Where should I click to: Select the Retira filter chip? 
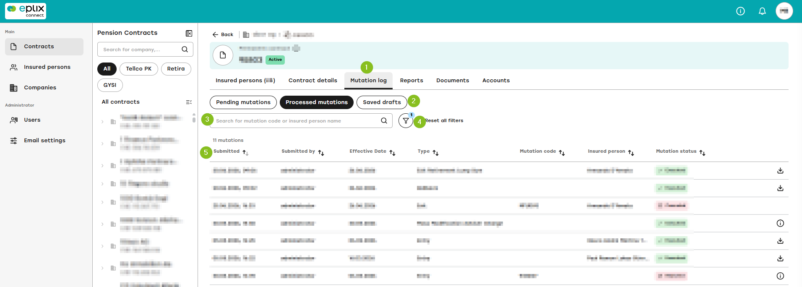tap(176, 69)
